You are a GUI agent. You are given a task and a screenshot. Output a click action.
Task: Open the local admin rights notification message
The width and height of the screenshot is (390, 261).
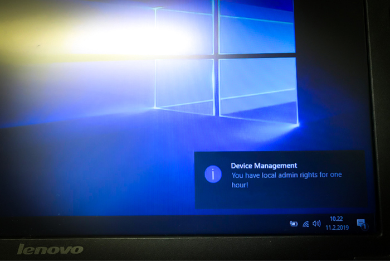pyautogui.click(x=286, y=180)
